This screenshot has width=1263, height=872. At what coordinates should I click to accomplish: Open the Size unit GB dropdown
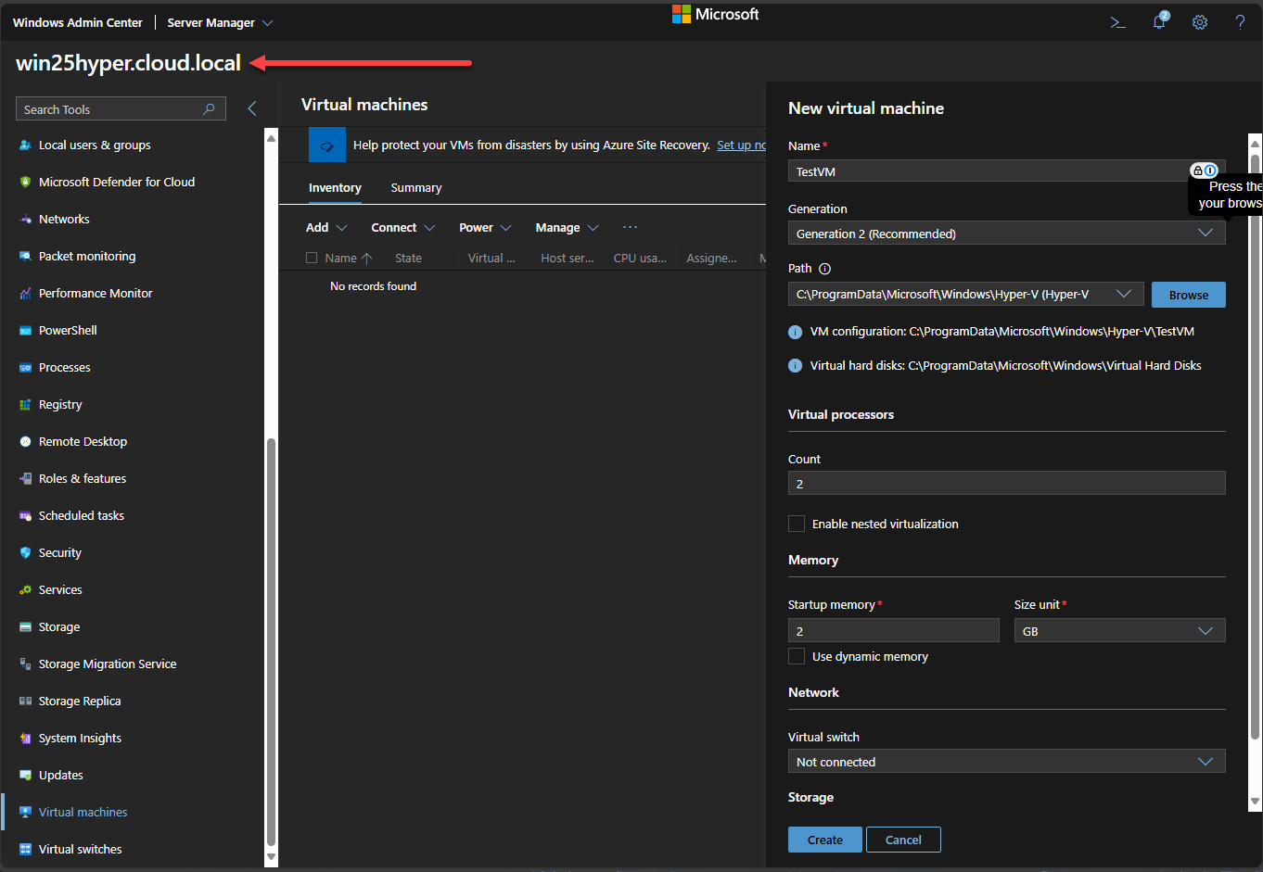pyautogui.click(x=1119, y=631)
